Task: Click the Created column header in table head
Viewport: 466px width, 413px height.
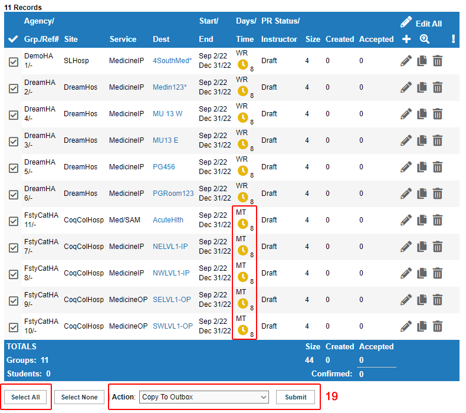Action: 340,40
